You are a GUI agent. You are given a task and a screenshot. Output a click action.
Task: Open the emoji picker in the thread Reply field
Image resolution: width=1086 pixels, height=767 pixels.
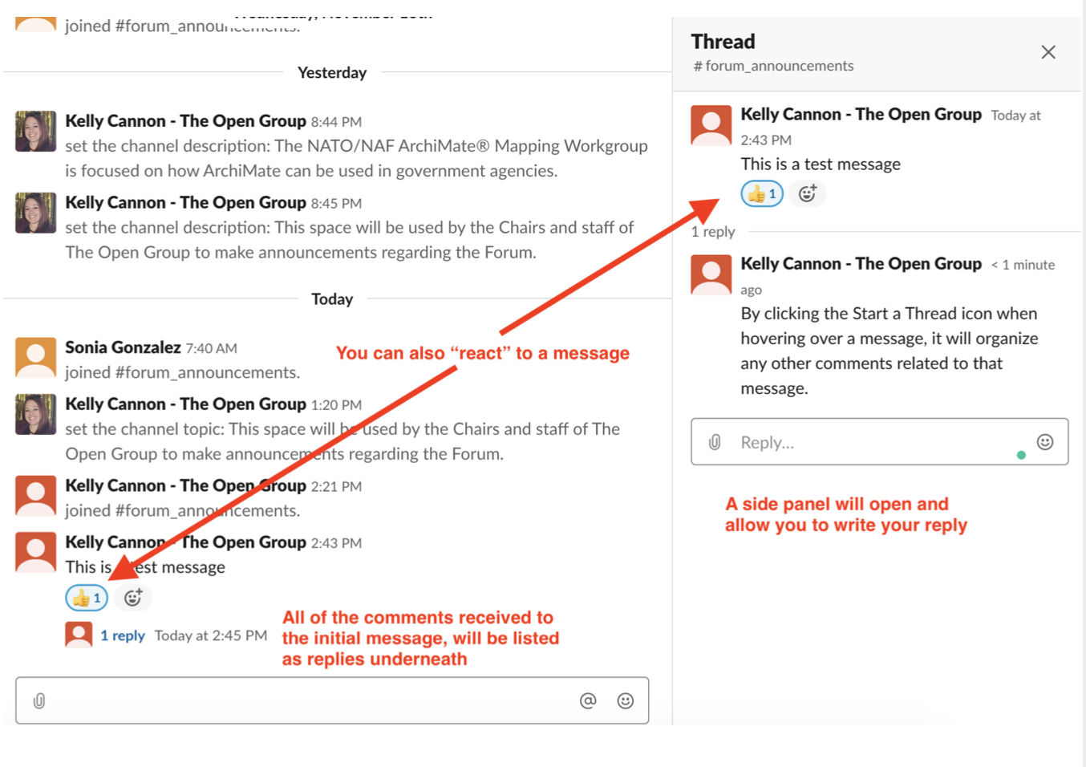point(1044,441)
